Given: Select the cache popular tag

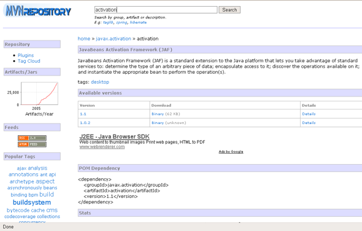Looking at the screenshot, I should click(37, 210).
